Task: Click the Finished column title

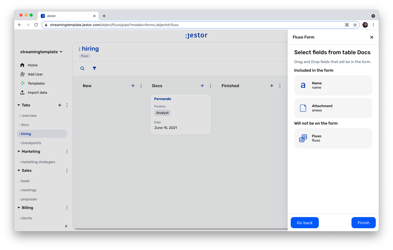Action: click(x=230, y=86)
